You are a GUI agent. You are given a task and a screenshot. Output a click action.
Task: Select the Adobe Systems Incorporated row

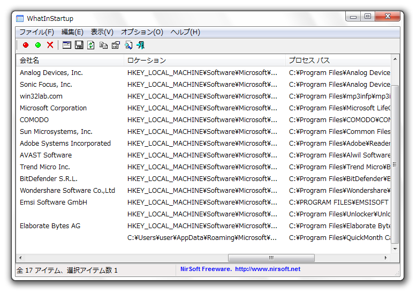tap(203, 143)
